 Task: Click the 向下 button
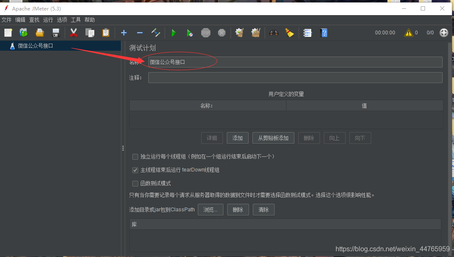pyautogui.click(x=360, y=138)
